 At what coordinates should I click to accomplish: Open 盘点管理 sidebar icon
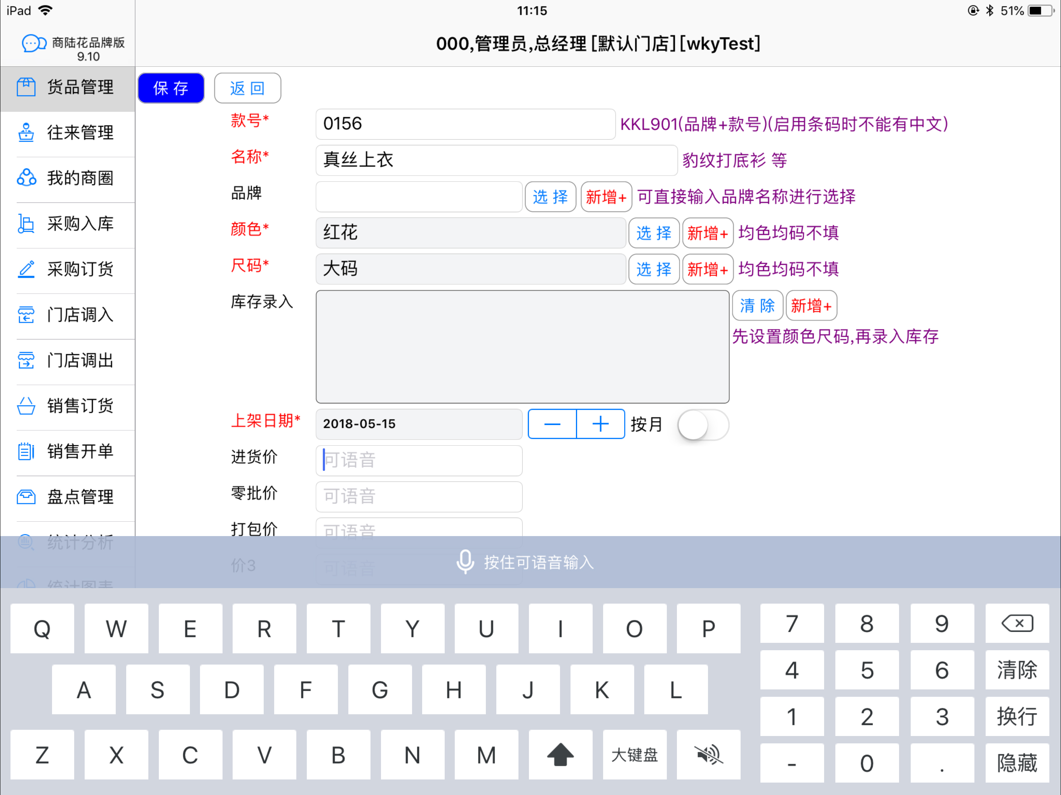(x=26, y=497)
